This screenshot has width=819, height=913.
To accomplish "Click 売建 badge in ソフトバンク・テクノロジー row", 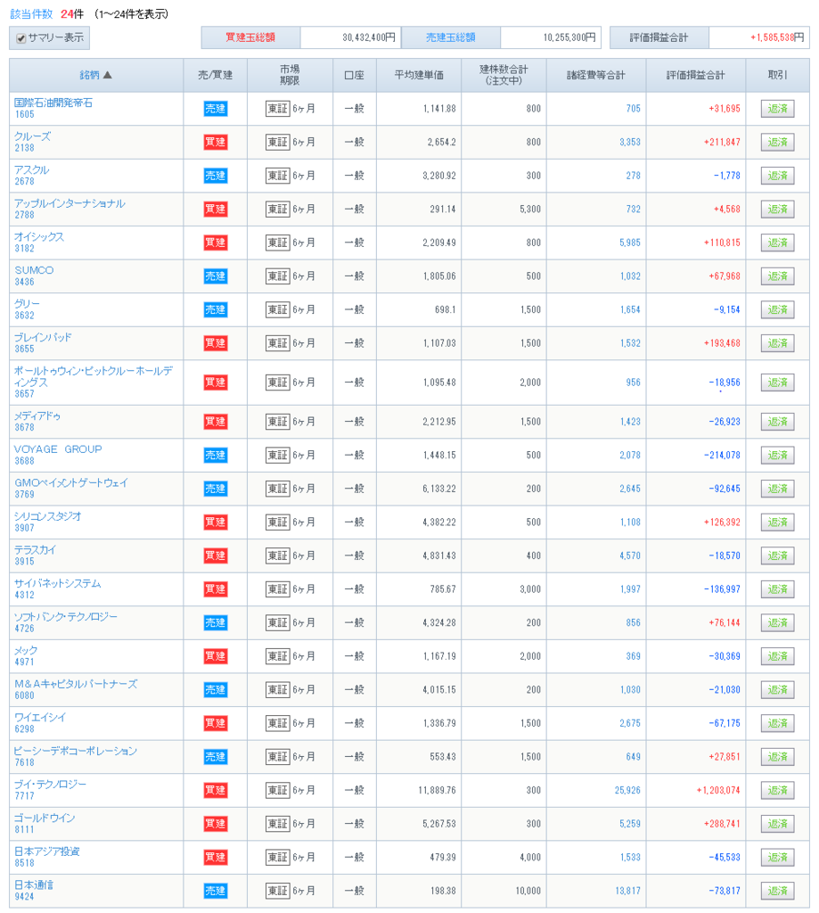I will click(216, 623).
